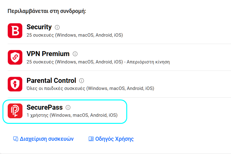
Task: Reveal SecurePass details via info icon
Action: 68,107
